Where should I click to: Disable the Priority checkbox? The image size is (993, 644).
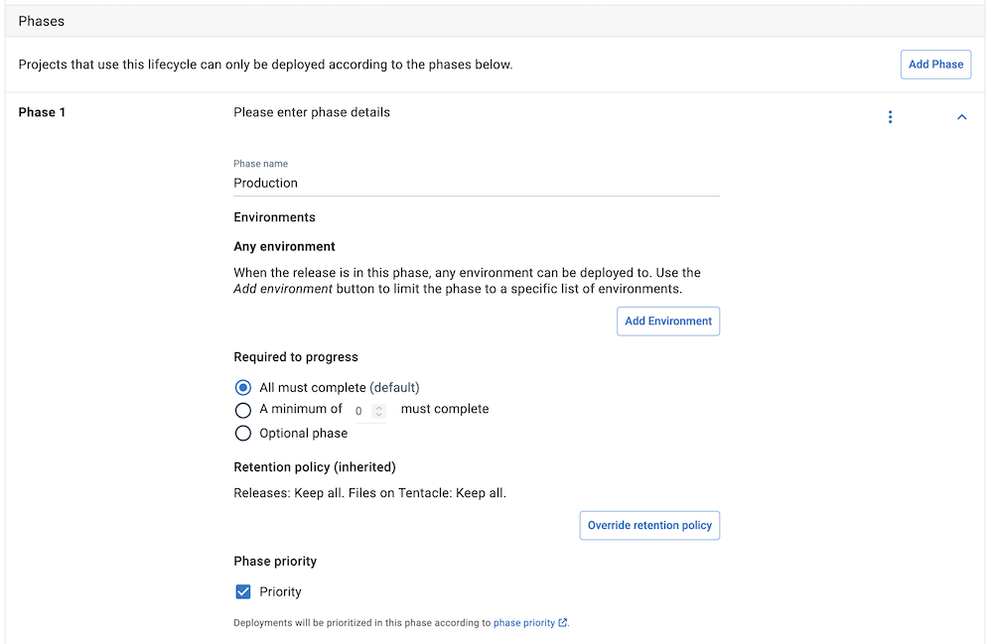point(243,591)
